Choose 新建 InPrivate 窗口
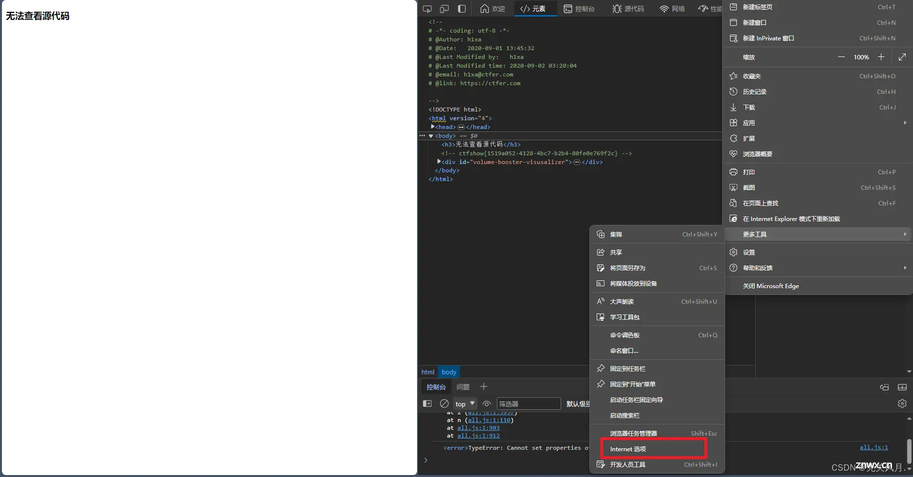This screenshot has width=913, height=477. 818,38
